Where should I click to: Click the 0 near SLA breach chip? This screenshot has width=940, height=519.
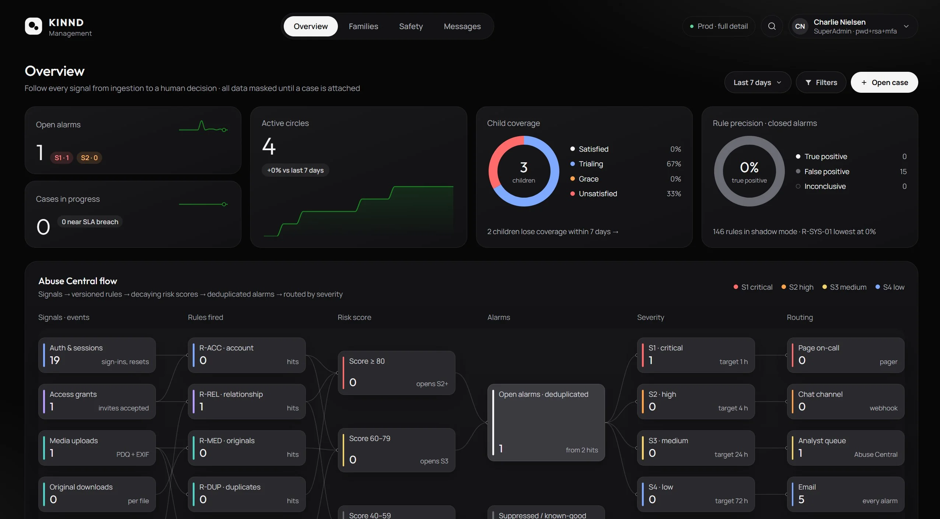click(90, 222)
